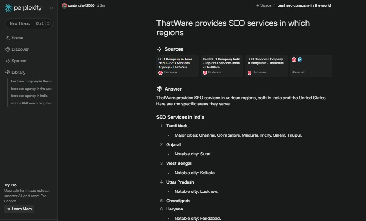Screen dimensions: 366x221
Task: Click the Spaces sparkle icon
Action: (8, 61)
